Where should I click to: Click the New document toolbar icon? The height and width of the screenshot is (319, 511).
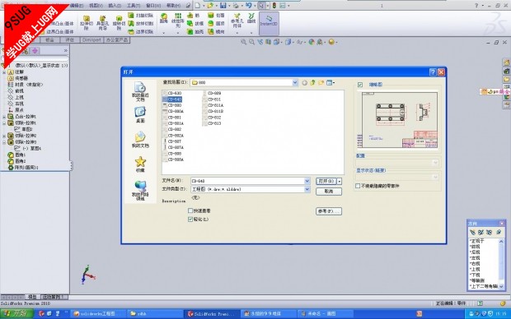198,6
